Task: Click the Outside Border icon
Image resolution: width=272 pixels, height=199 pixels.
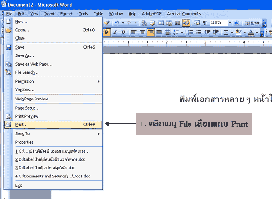Action: [x=226, y=32]
